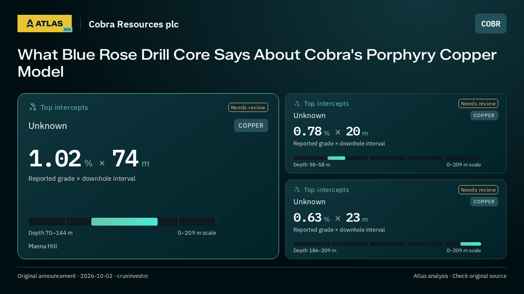Click the 20 m interval value

[x=357, y=132]
